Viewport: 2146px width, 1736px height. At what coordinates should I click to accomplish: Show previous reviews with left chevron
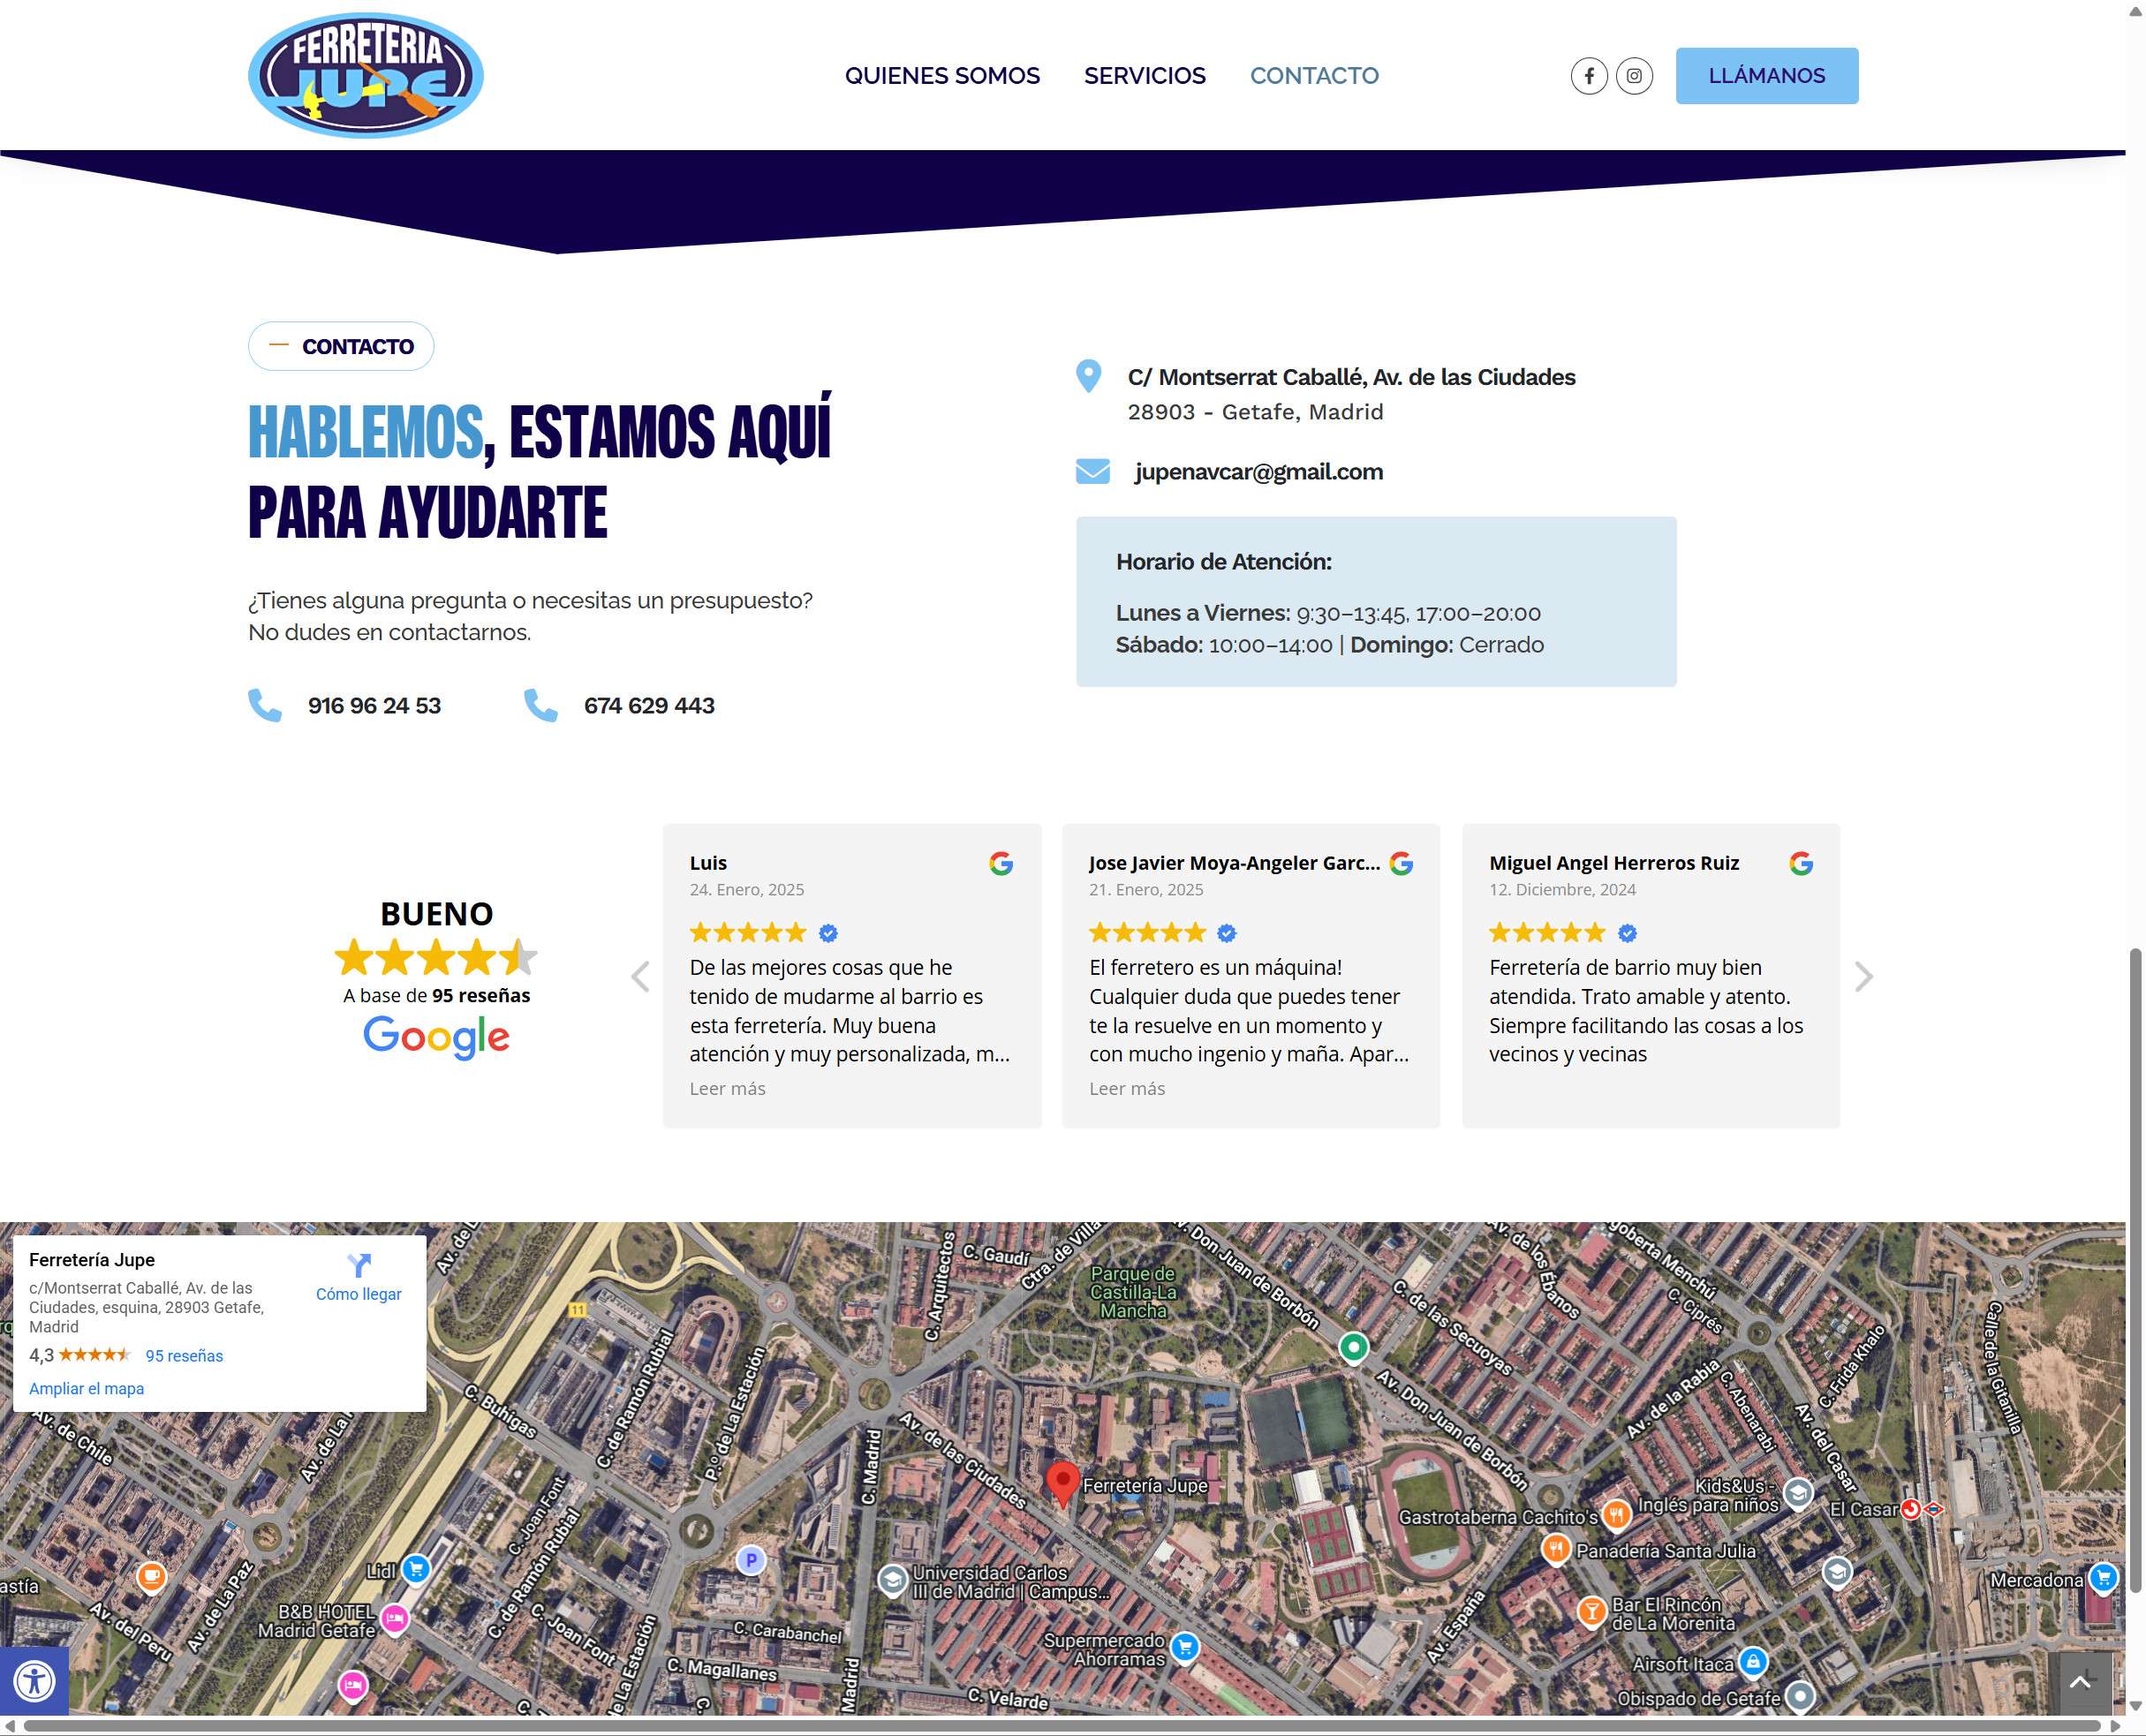click(641, 976)
